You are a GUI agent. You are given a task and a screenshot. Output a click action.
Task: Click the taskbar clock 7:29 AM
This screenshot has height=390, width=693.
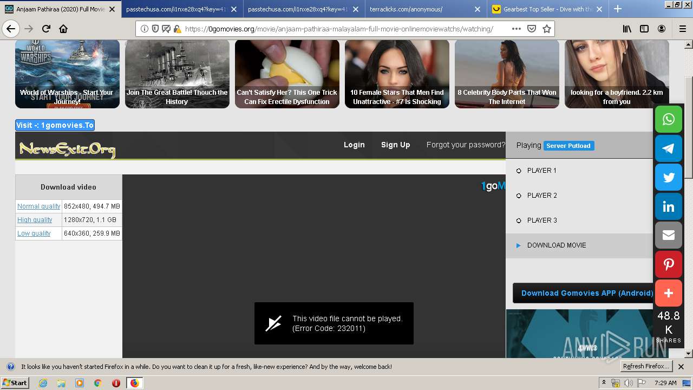665,383
